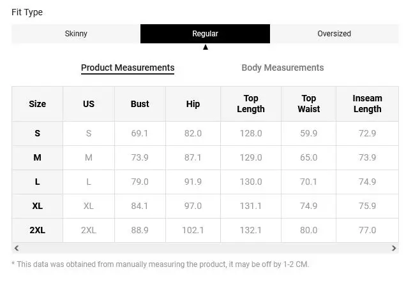Click the Inseam Length column header
The width and height of the screenshot is (406, 281).
pyautogui.click(x=367, y=104)
